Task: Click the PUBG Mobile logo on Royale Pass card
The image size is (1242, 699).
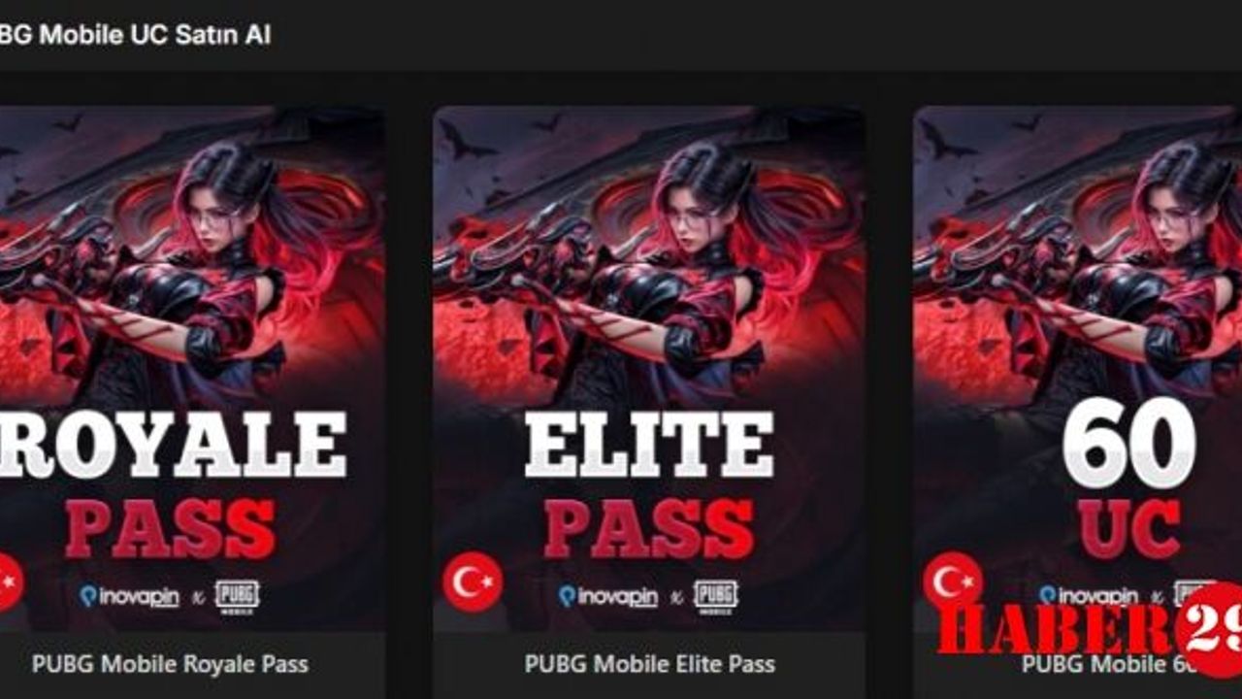Action: coord(237,596)
